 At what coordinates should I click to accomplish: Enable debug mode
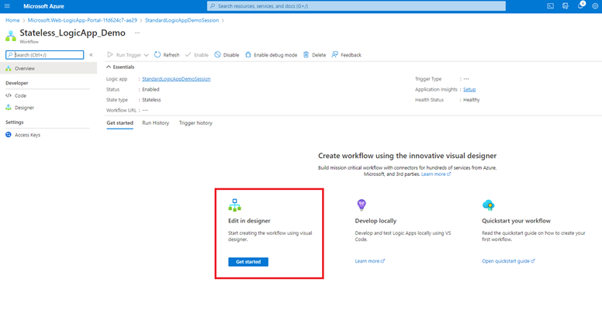click(271, 55)
